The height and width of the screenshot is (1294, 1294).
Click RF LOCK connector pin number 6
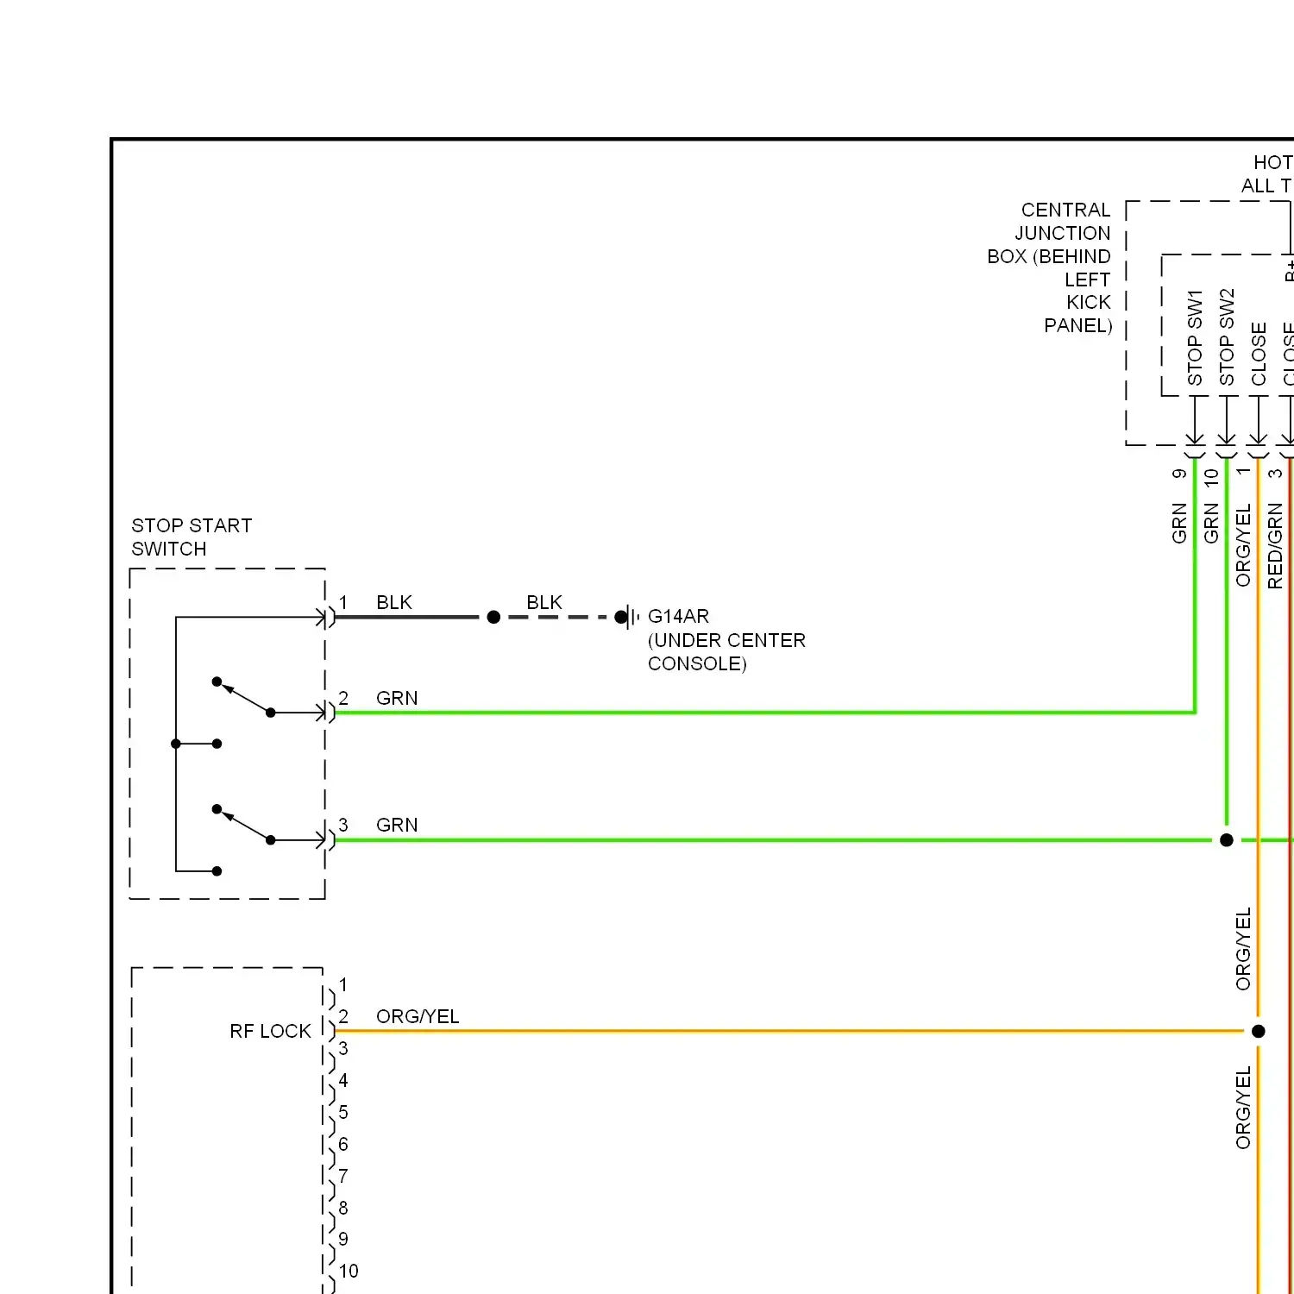click(343, 1144)
